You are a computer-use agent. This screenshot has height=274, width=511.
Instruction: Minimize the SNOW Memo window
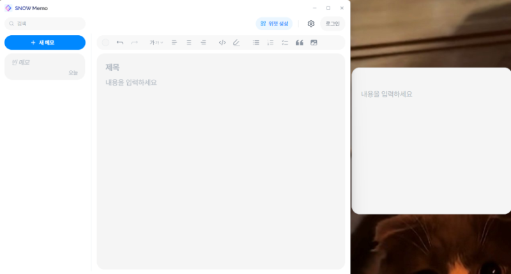click(314, 8)
